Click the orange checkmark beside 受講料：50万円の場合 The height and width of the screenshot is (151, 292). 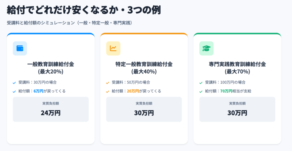(108, 83)
